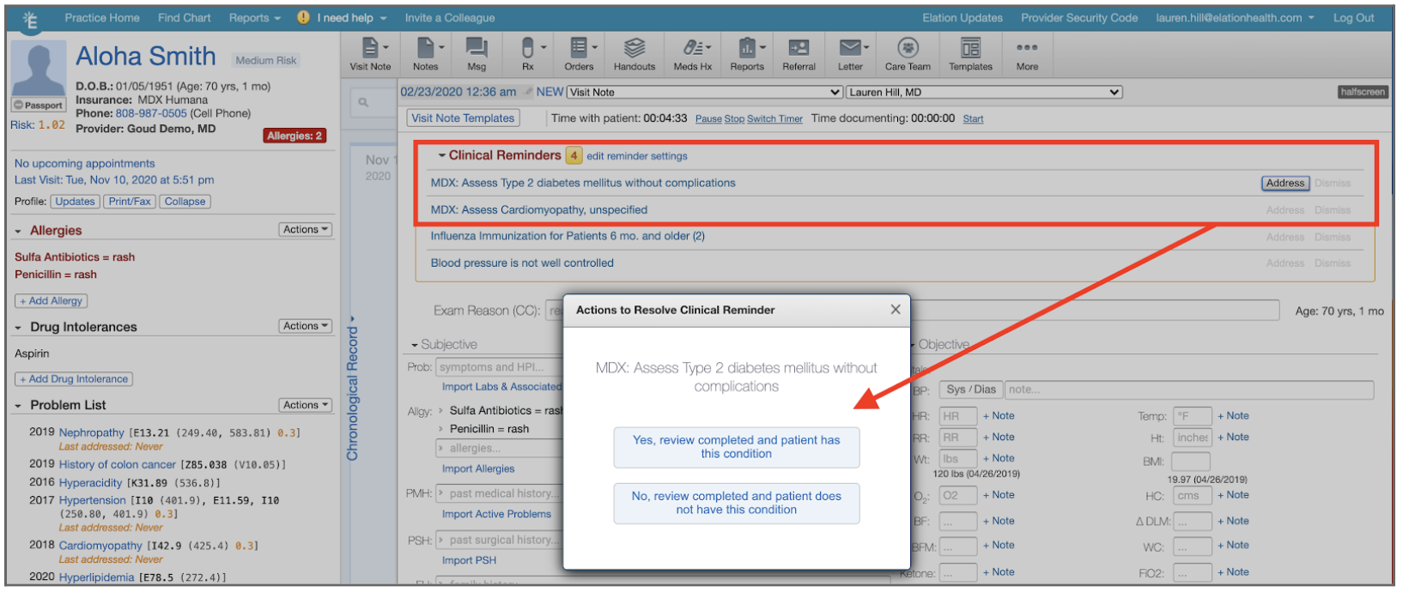Open the Visit Note toolbar icon

370,54
